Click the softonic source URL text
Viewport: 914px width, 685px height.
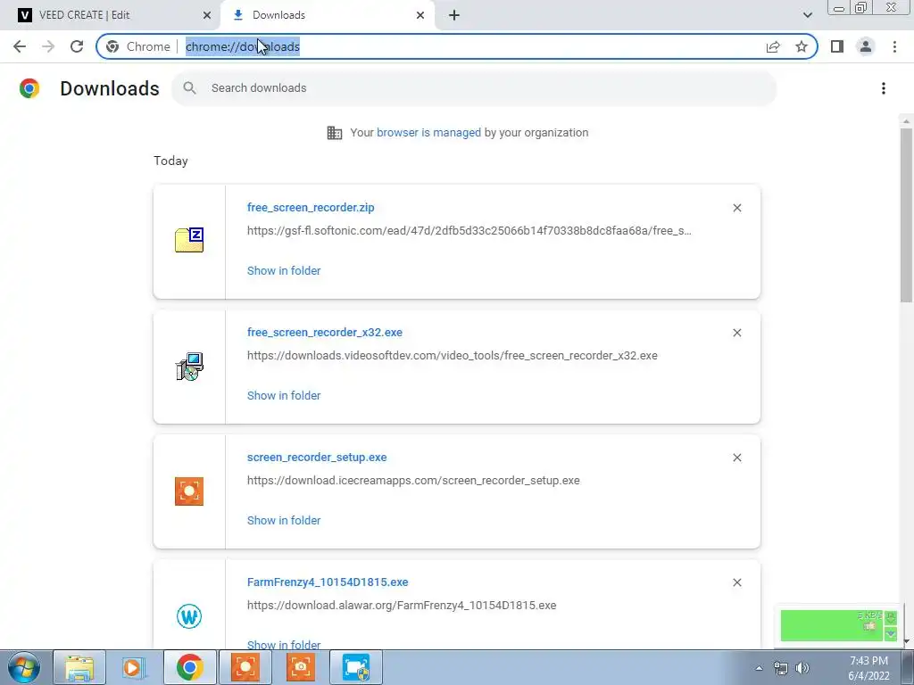(x=469, y=231)
